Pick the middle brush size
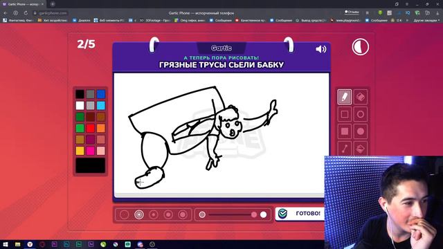Screen dimensions: 443x249 coord(154,215)
